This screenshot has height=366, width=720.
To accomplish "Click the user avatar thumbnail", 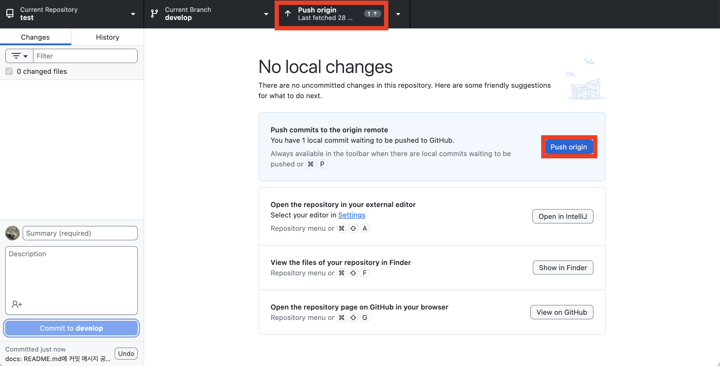I will coord(12,233).
